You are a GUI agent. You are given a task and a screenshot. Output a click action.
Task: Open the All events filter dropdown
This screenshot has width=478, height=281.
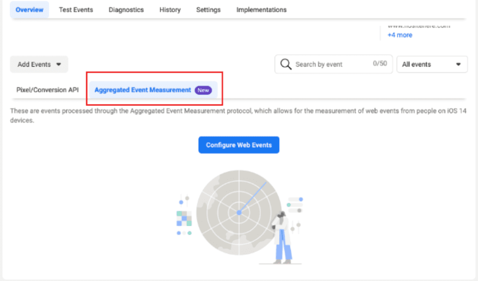click(431, 64)
